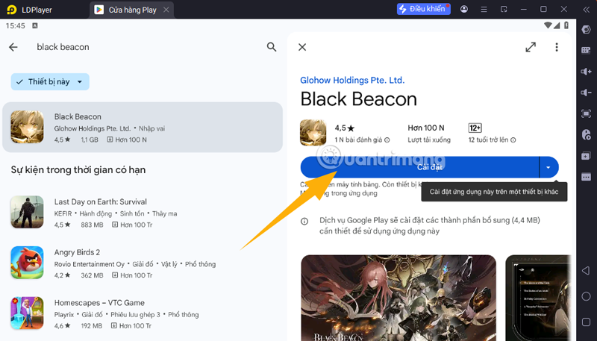
Task: Click info icon next to Dịch vụ Google Play
Action: click(304, 221)
